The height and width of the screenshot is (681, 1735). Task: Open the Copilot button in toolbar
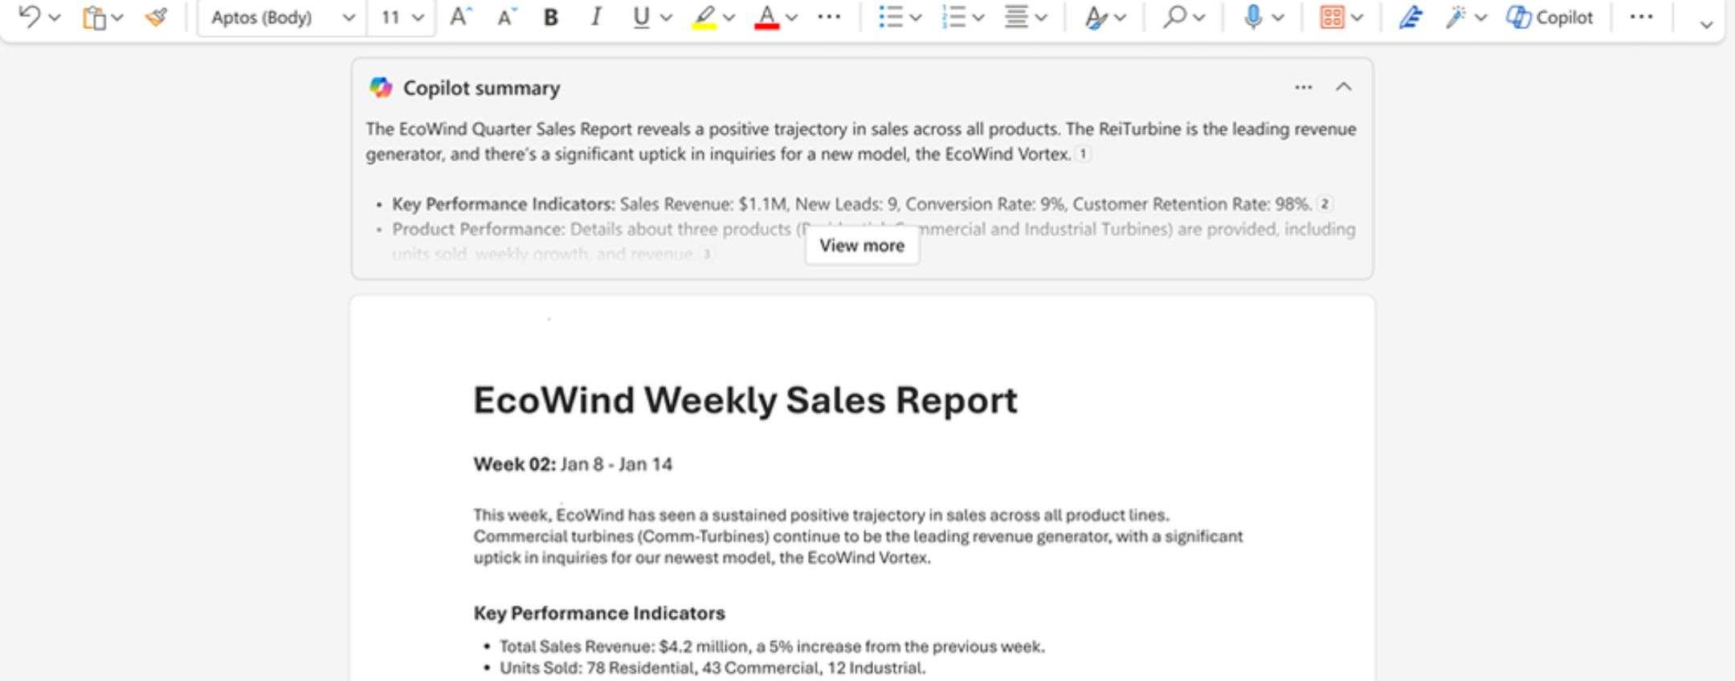click(1549, 17)
